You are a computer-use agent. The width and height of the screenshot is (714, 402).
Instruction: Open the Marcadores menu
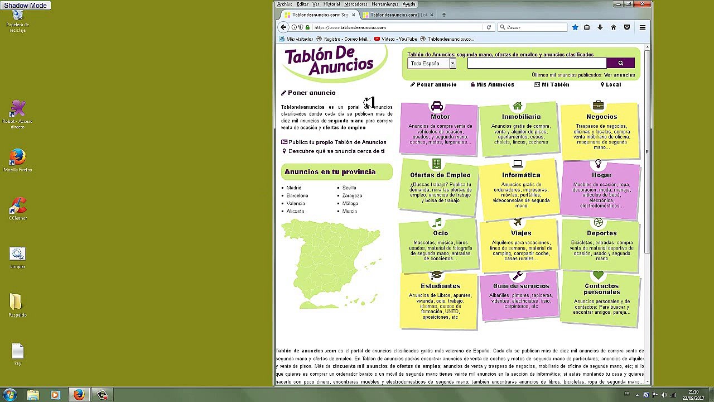pyautogui.click(x=356, y=4)
